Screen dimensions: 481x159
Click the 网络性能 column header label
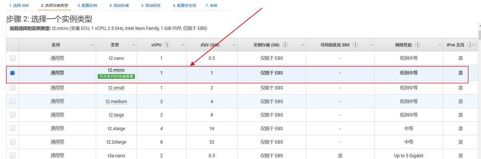[404, 45]
